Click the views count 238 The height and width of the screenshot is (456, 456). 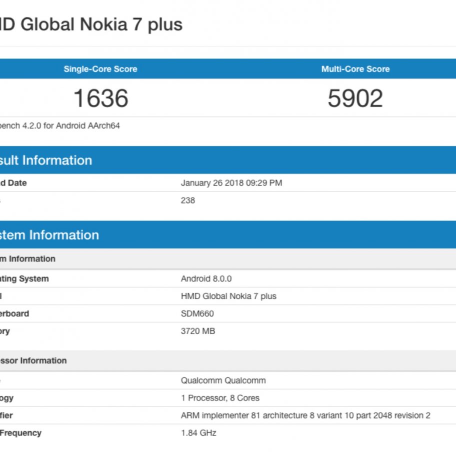[188, 200]
